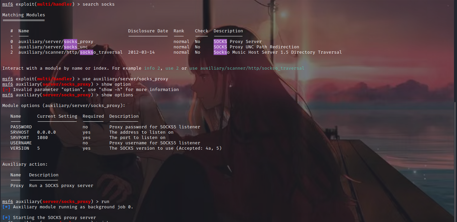This screenshot has height=222, width=457.
Task: Click the 'show options' command
Action: click(x=117, y=95)
